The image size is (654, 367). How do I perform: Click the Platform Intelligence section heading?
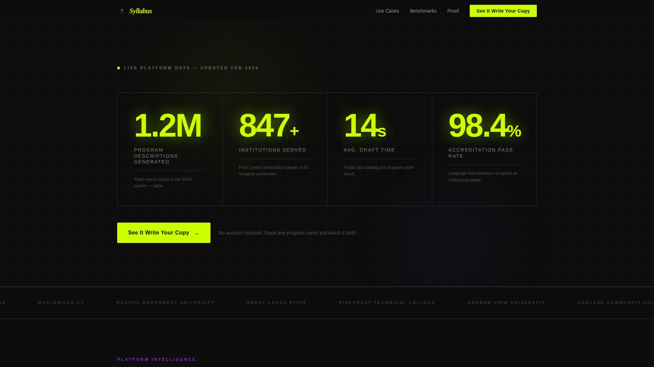click(x=157, y=360)
